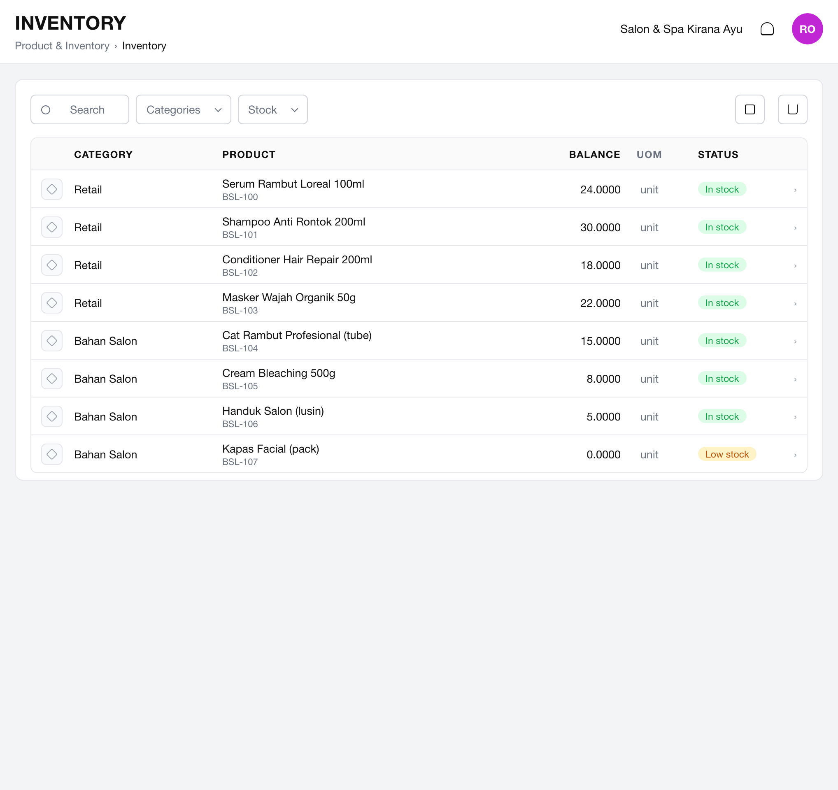The height and width of the screenshot is (790, 838).
Task: Go to Product & Inventory breadcrumb
Action: pos(62,46)
